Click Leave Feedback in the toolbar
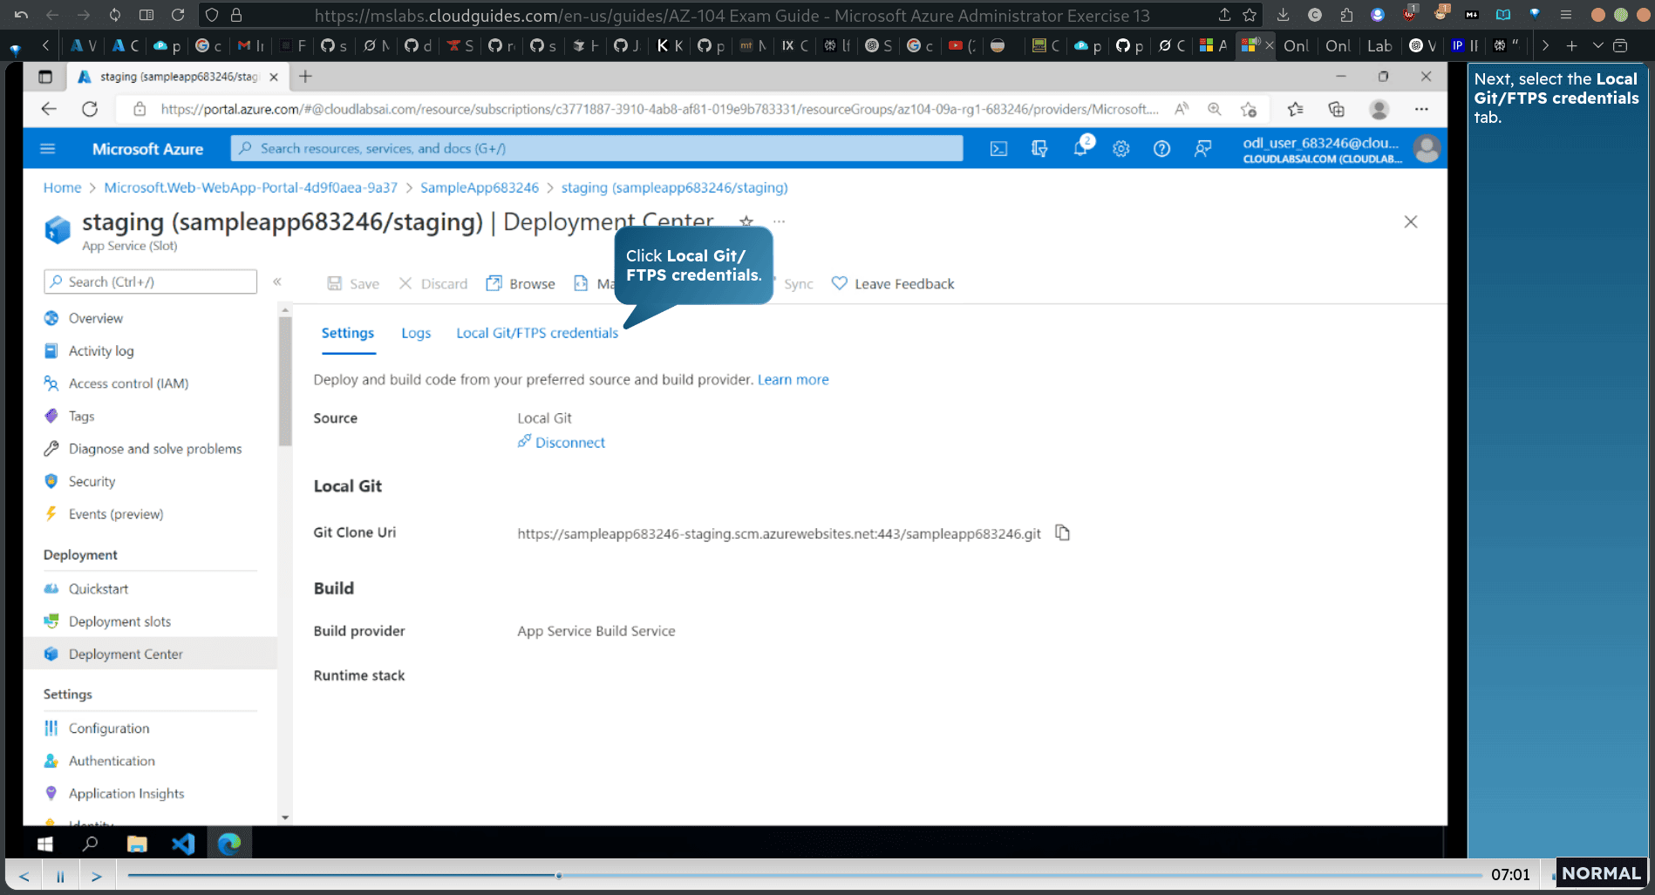This screenshot has width=1655, height=895. [893, 283]
